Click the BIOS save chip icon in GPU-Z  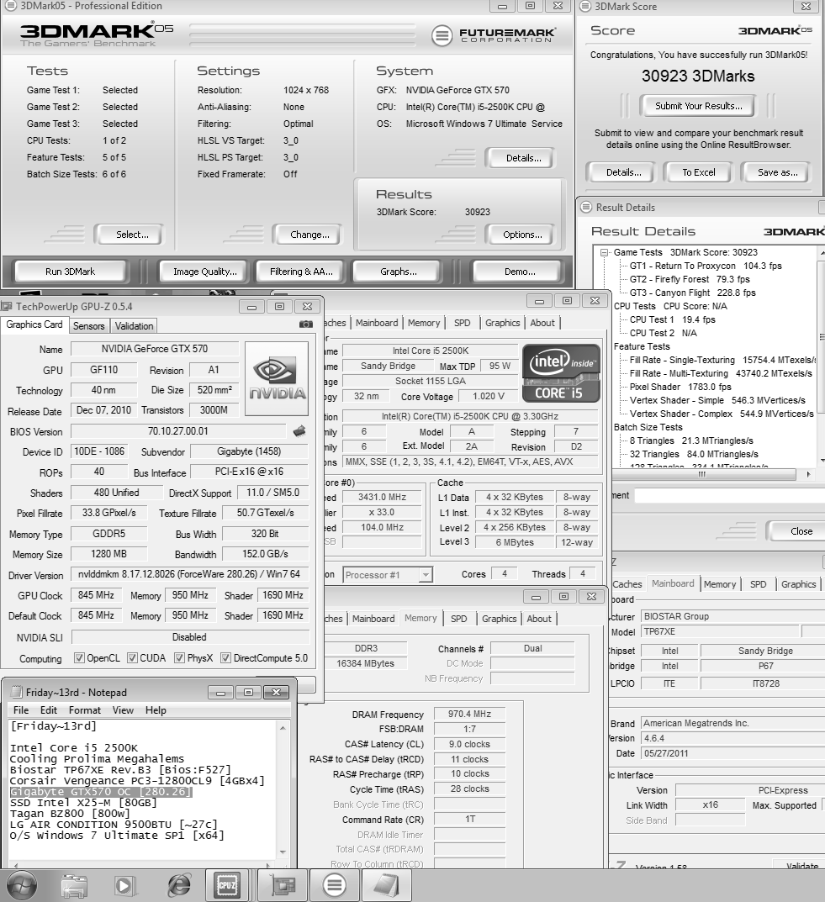click(299, 431)
